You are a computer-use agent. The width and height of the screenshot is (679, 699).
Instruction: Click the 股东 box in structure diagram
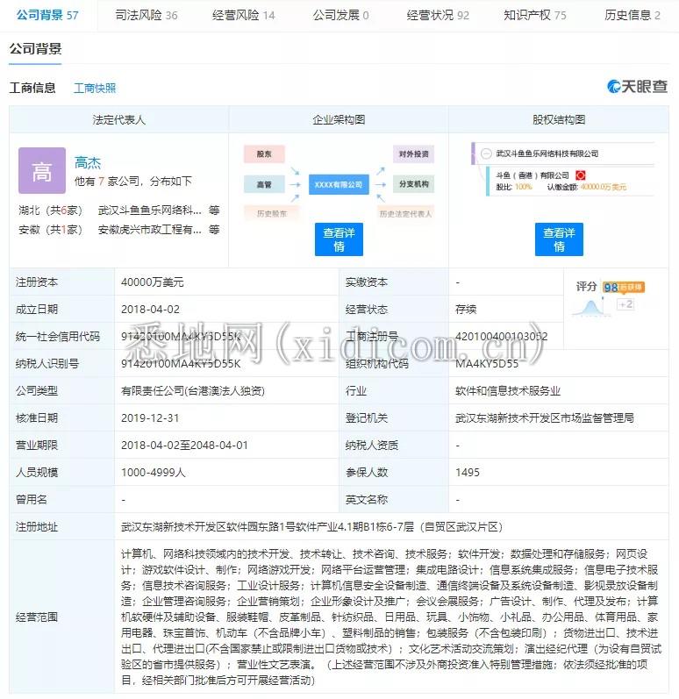(x=264, y=153)
